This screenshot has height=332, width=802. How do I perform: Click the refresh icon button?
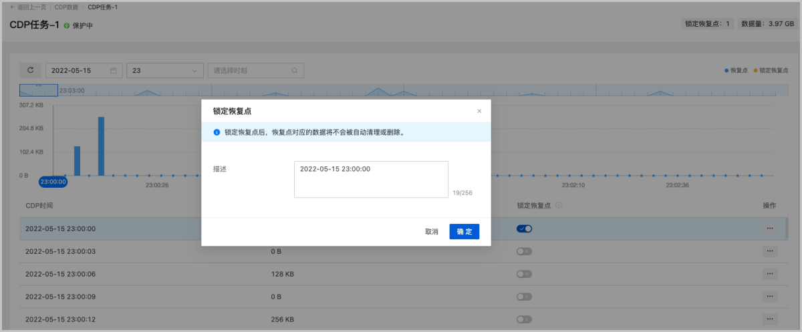[30, 70]
